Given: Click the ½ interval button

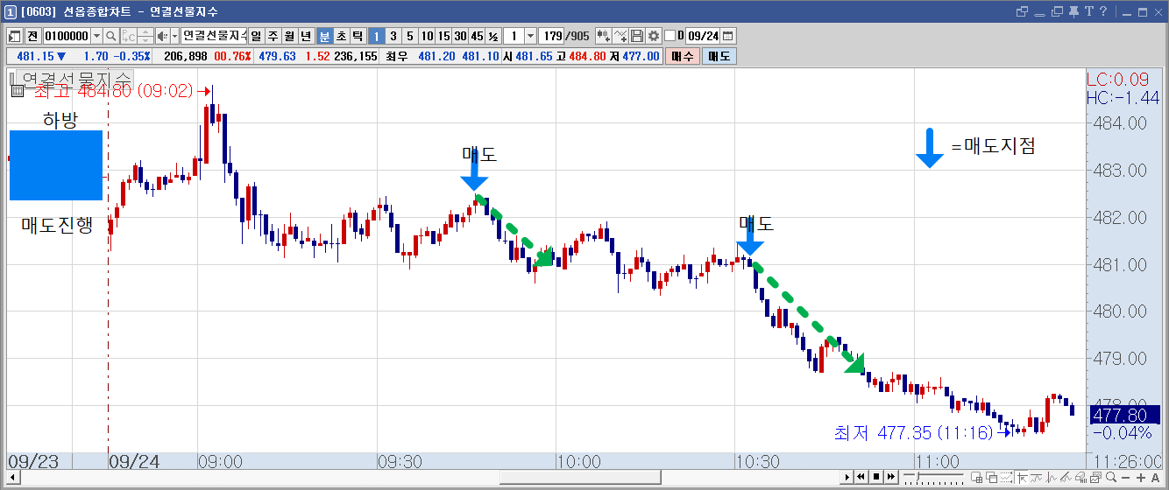Looking at the screenshot, I should point(493,36).
